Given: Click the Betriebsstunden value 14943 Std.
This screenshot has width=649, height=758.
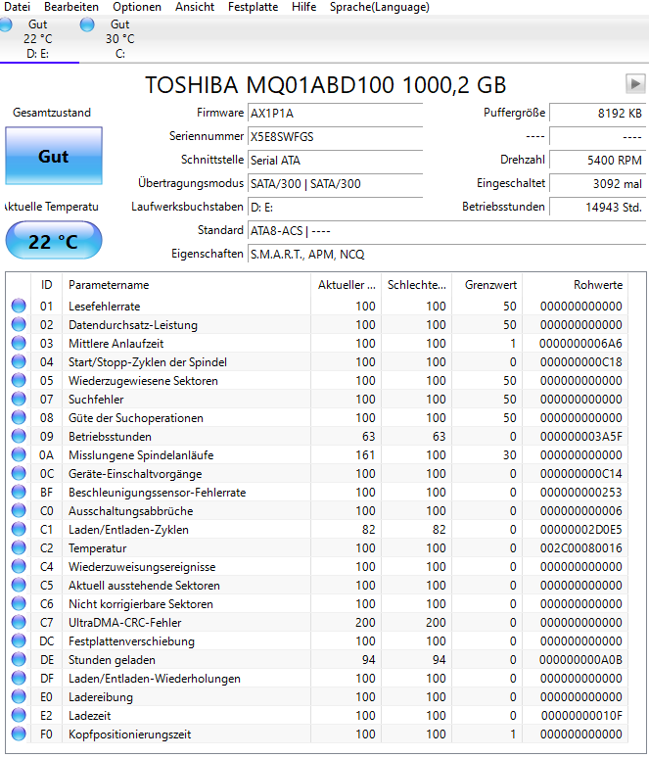Looking at the screenshot, I should click(x=597, y=207).
